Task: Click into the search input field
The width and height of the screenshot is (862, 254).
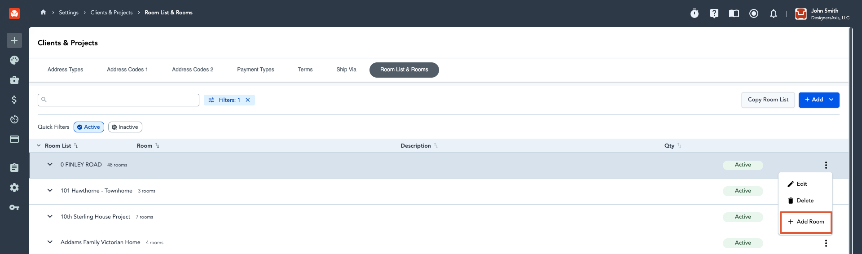Action: pos(119,100)
